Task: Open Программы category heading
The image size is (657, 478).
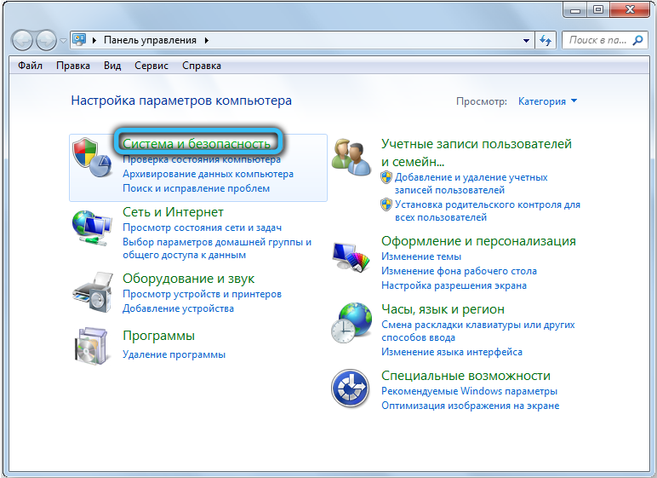Action: coord(159,336)
